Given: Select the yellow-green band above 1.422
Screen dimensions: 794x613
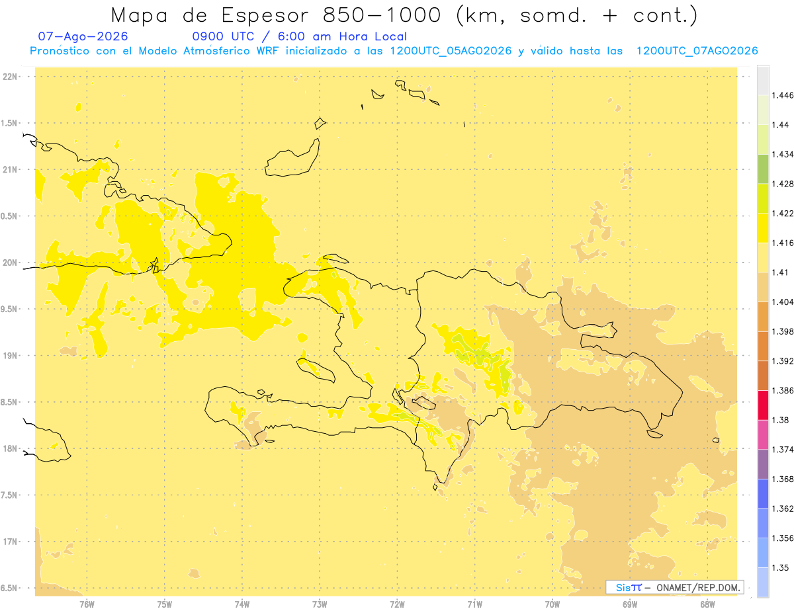Looking at the screenshot, I should click(763, 198).
